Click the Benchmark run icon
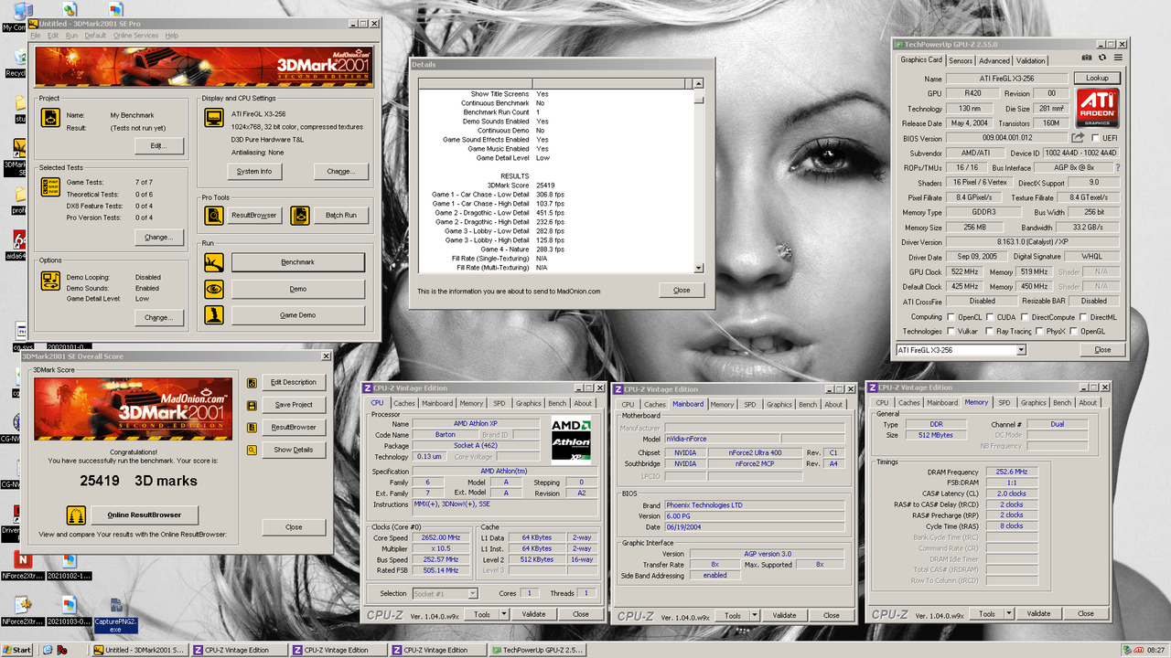The image size is (1171, 658). [213, 262]
